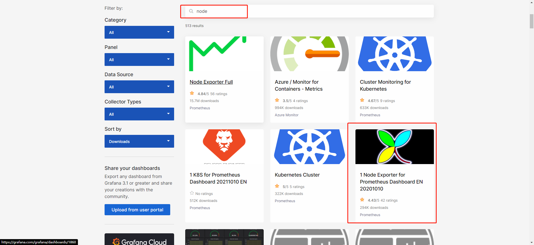Click Cluster Monitoring for Kubernetes helm thumbnail
The width and height of the screenshot is (534, 245).
click(395, 54)
